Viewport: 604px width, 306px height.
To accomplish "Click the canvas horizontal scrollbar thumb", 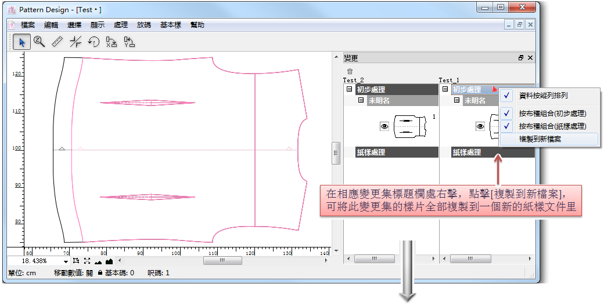I will point(222,261).
